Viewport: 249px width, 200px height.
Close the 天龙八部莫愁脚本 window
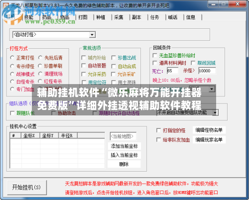coord(238,4)
